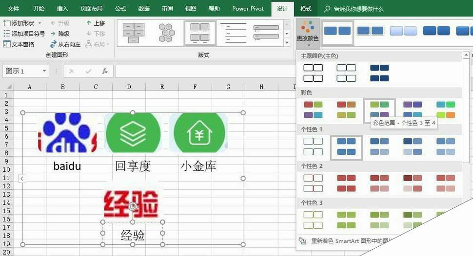The height and width of the screenshot is (256, 473).
Task: Select row 12 header
Action: point(6,186)
